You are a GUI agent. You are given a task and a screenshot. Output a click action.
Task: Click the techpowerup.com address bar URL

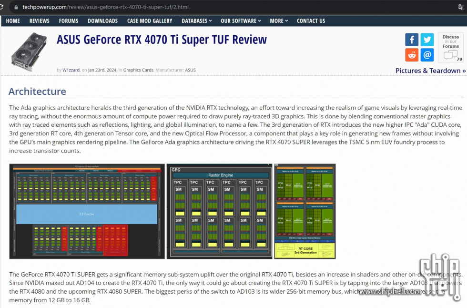pyautogui.click(x=105, y=7)
